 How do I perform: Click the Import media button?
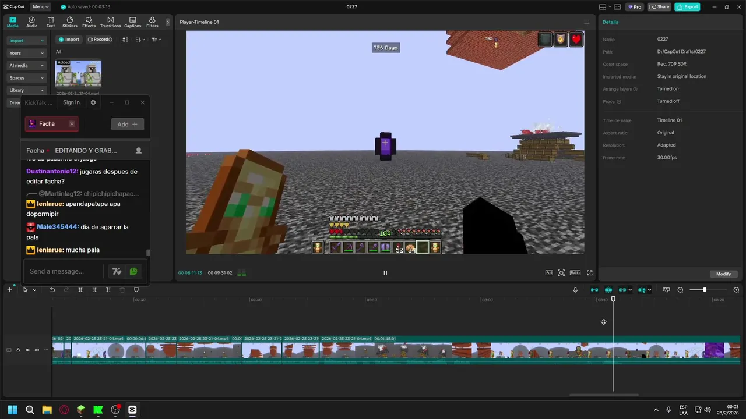[x=68, y=40]
